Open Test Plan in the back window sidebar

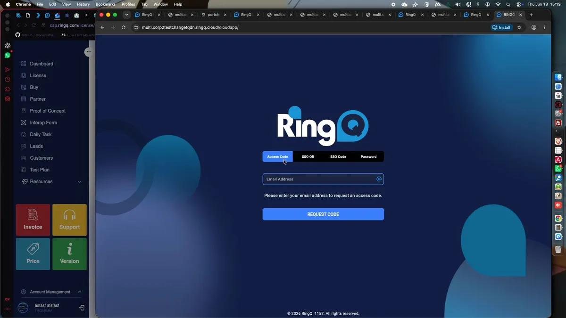(40, 170)
